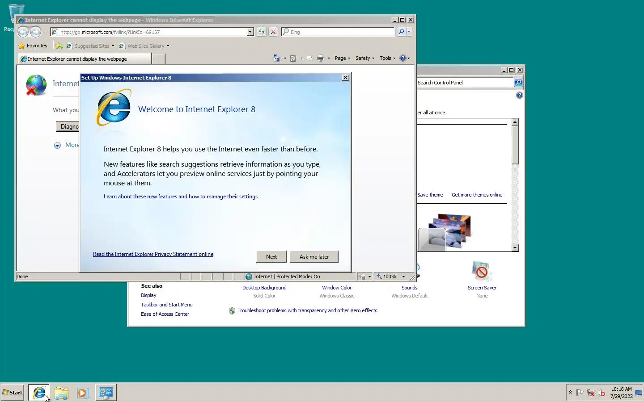Open the Safety menu
Image resolution: width=644 pixels, height=402 pixels.
(x=364, y=58)
